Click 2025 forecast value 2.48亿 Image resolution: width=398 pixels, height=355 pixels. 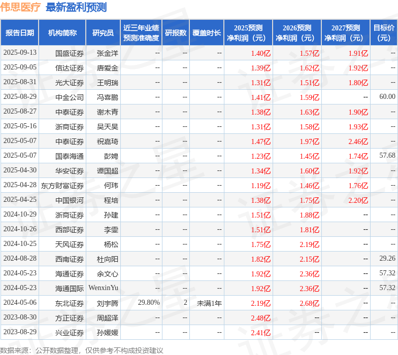tap(261, 318)
